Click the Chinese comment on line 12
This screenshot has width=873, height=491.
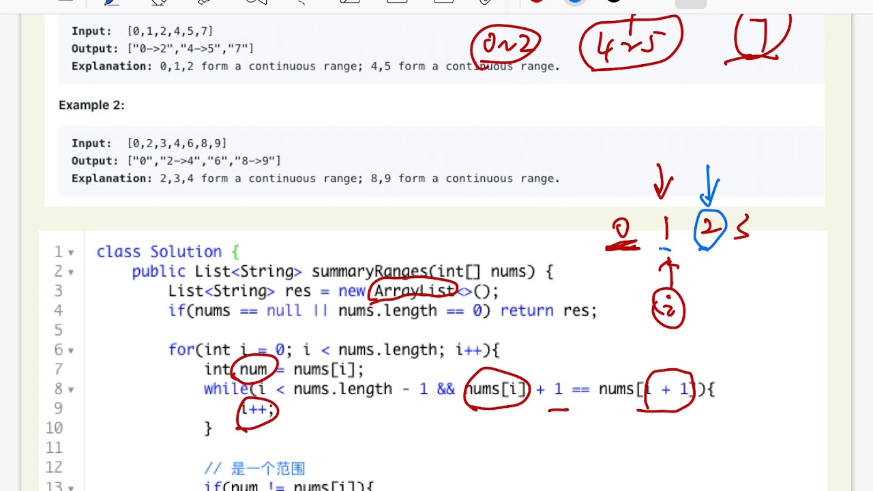coord(254,468)
